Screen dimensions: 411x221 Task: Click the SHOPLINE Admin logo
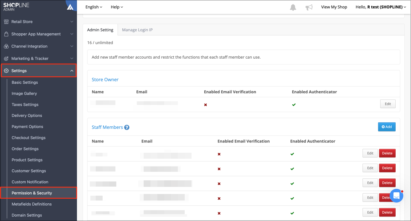click(x=16, y=7)
